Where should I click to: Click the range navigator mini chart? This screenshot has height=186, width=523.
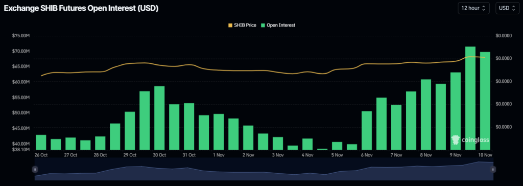[x=264, y=169]
